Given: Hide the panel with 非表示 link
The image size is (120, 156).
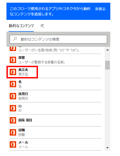Looking at the screenshot, I should click(x=100, y=9).
